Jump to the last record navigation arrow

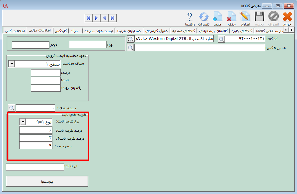point(88,18)
